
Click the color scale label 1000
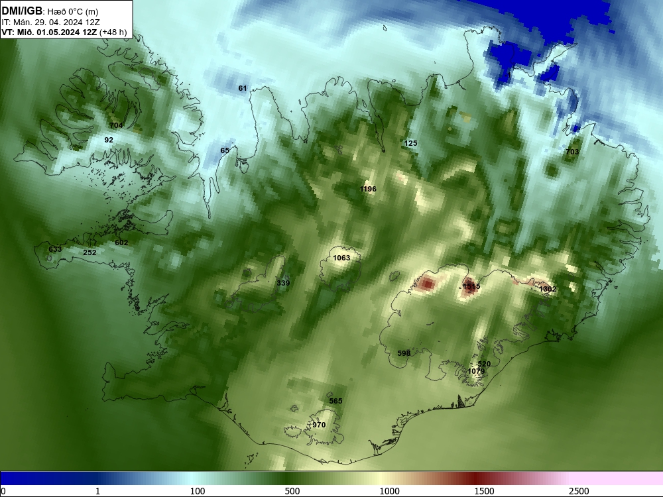(389, 491)
